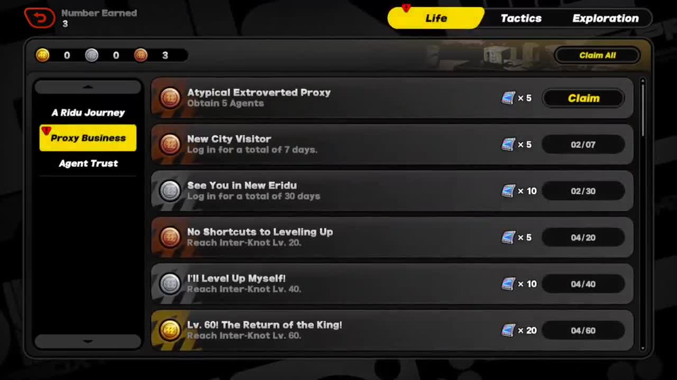Expand the sidebar list with the down arrow
Viewport: 677px width, 380px height.
click(x=88, y=341)
